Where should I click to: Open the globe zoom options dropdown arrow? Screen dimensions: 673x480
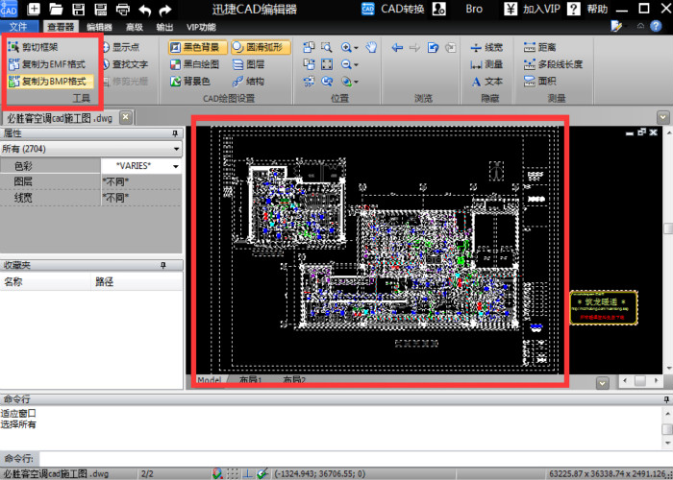point(357,82)
